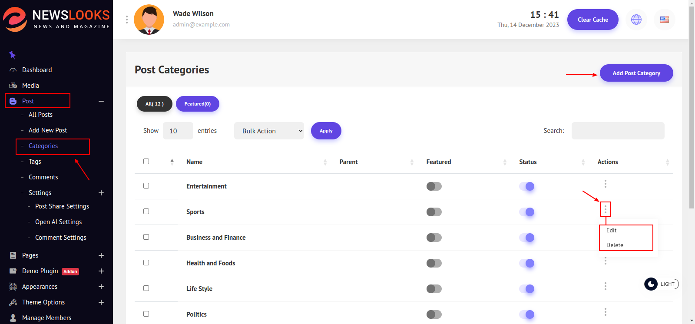Disable the Sports status switch

(x=526, y=212)
